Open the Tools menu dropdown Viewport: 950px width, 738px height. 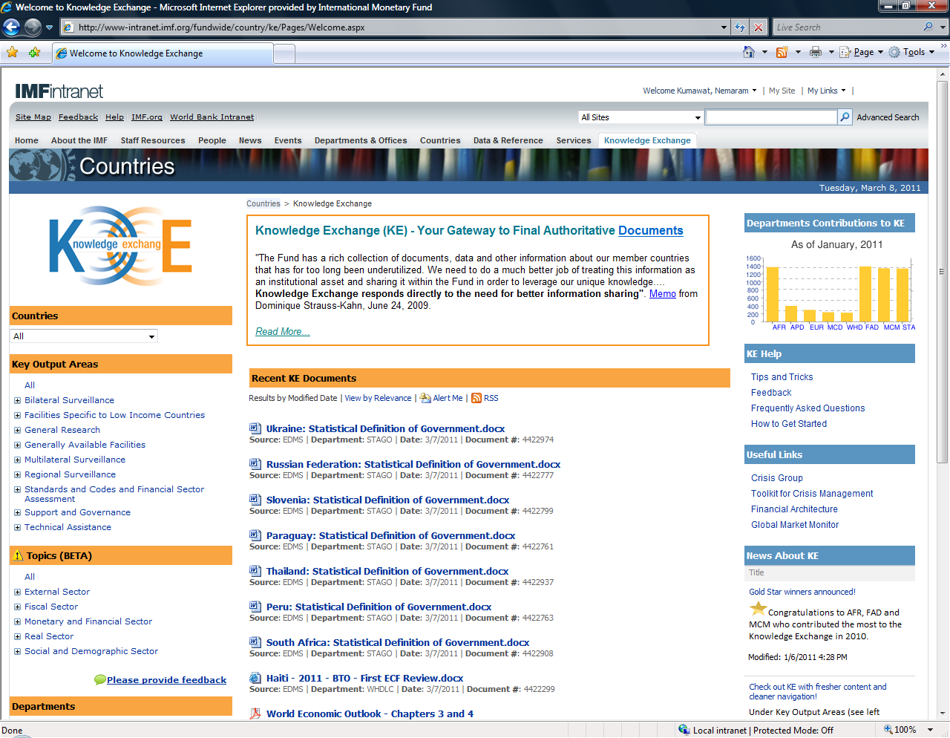tap(913, 52)
